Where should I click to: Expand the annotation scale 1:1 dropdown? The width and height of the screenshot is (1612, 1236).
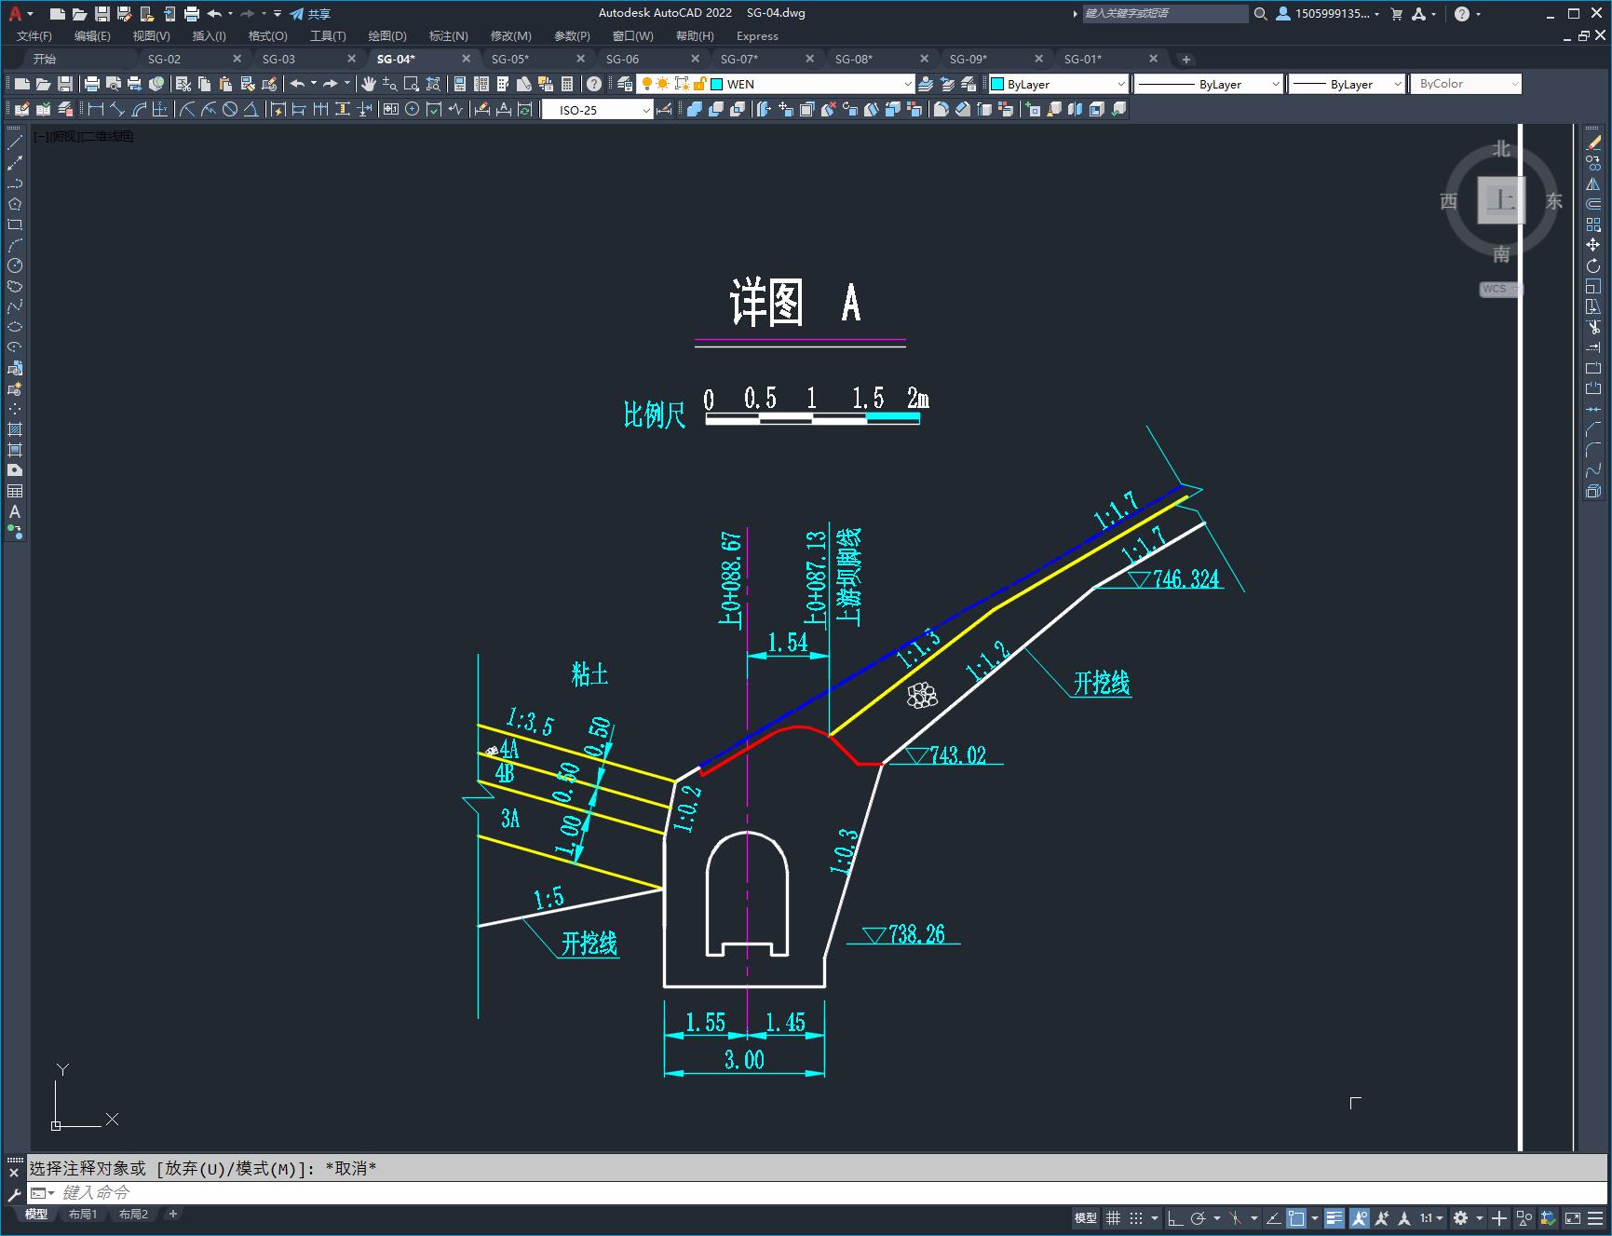click(x=1432, y=1218)
